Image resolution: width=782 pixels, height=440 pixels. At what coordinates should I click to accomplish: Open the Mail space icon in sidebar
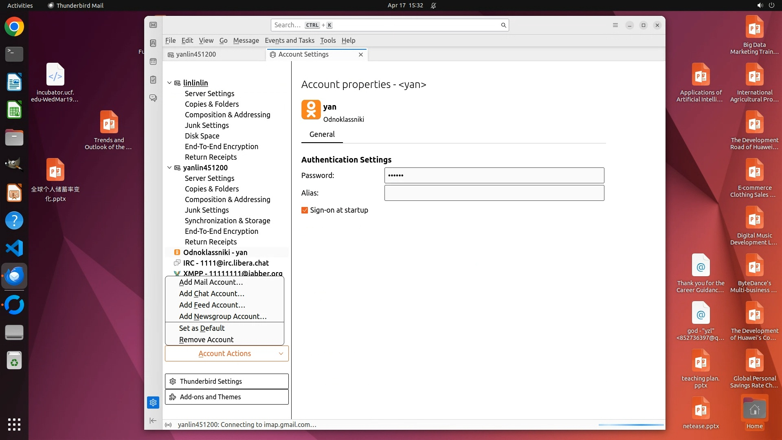pos(153,25)
